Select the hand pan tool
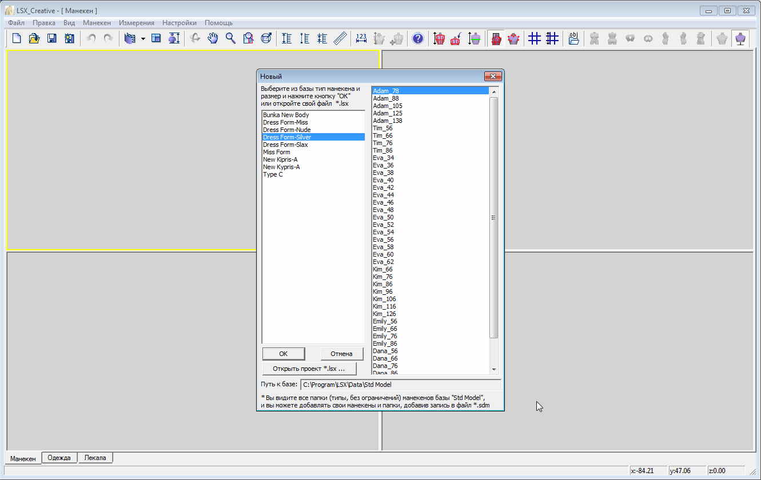Screen dimensions: 761x480 tap(213, 38)
